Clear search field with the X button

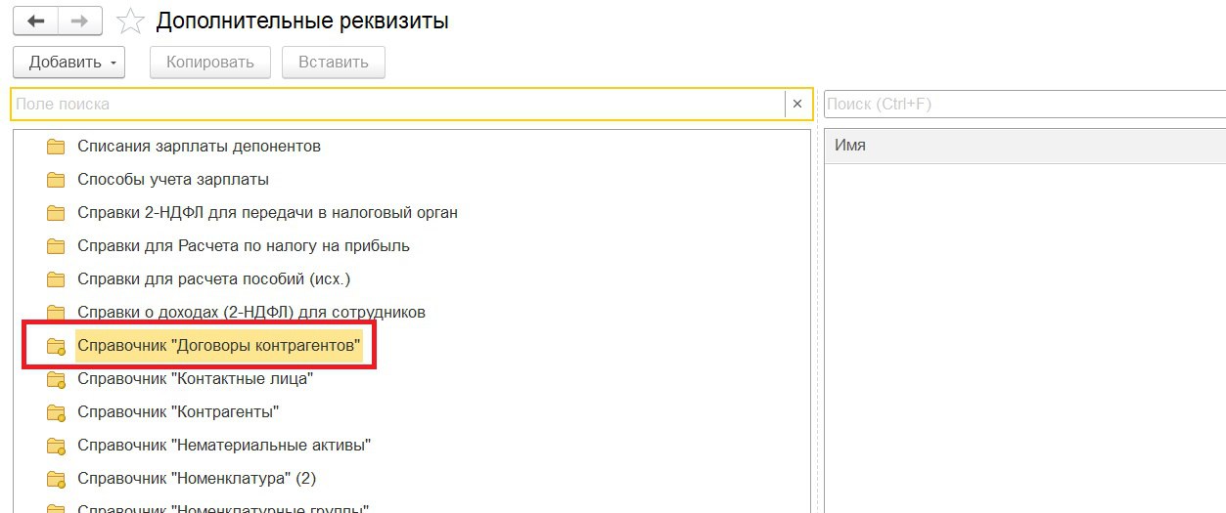pos(797,104)
